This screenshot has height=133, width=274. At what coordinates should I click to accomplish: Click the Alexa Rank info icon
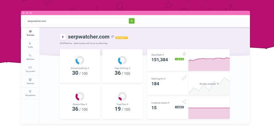(x=163, y=55)
